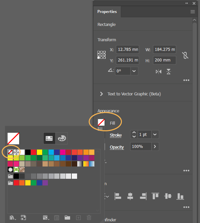The image size is (200, 223).
Task: Open the stroke weight dropdown
Action: tap(155, 135)
